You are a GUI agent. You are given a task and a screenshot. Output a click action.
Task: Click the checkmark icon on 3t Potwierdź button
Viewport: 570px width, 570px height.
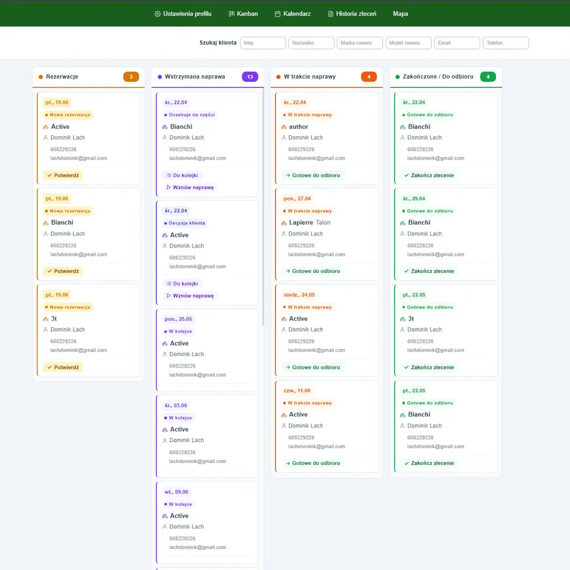tap(50, 367)
